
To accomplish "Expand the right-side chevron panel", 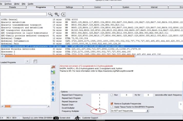I will tap(181, 104).
